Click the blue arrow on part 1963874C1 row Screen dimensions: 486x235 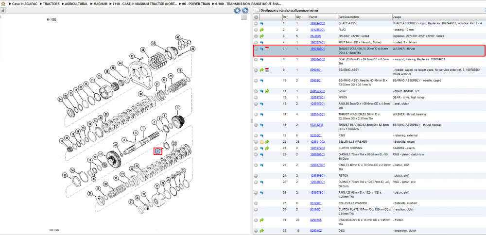coord(261,42)
